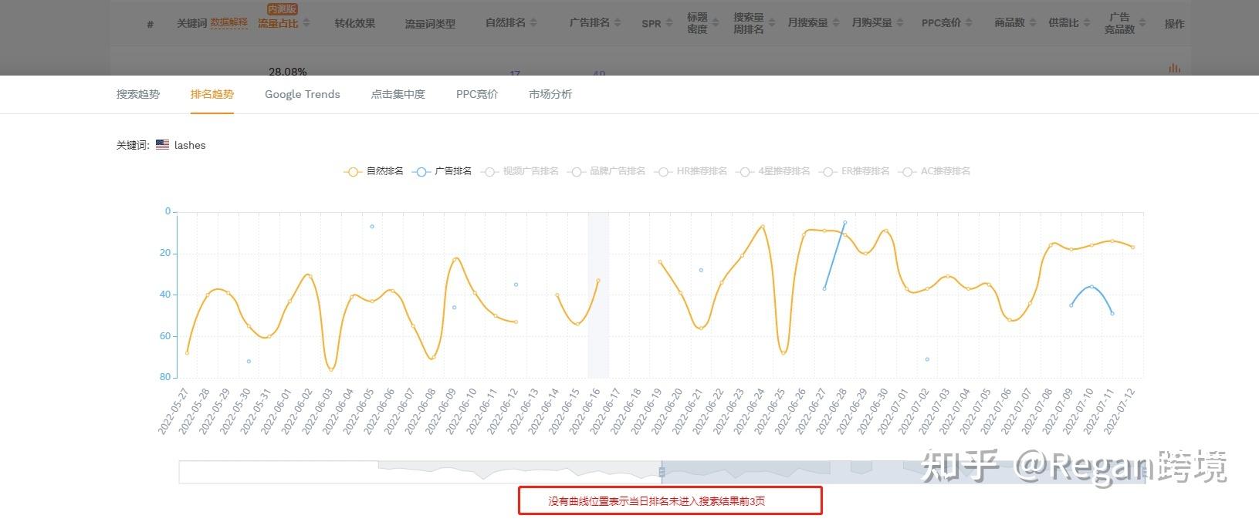Click the 广告竞品数 column sort arrows
This screenshot has height=522, width=1259.
(1143, 23)
